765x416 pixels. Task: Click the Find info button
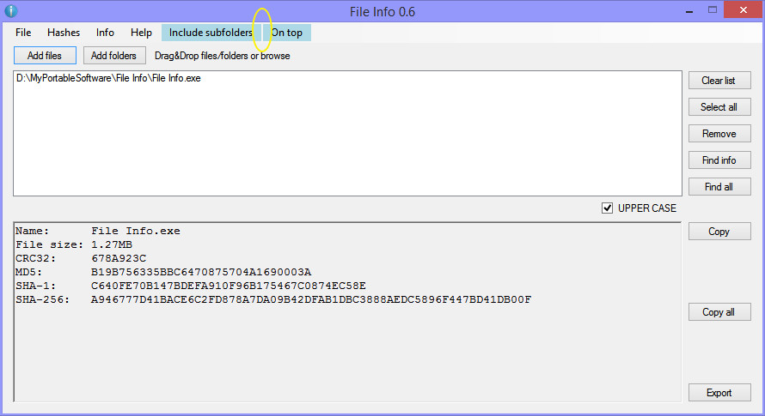point(719,160)
